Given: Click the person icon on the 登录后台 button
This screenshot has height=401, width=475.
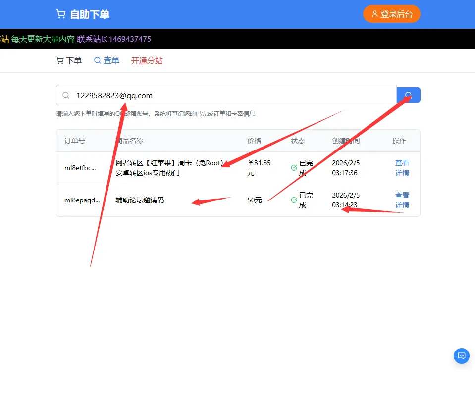Looking at the screenshot, I should coord(374,14).
